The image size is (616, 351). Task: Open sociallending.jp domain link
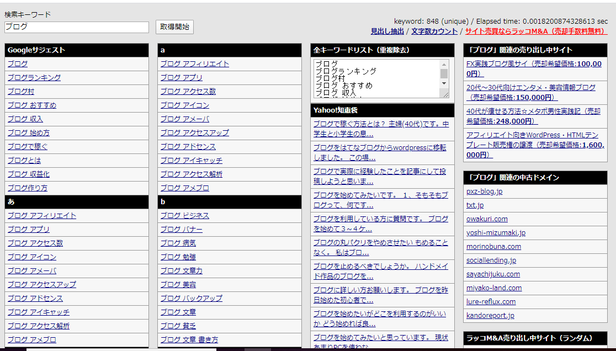click(491, 260)
